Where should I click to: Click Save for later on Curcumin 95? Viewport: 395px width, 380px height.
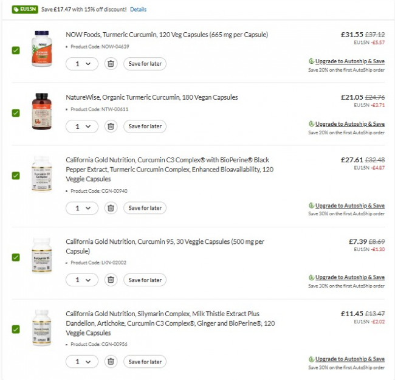[x=145, y=280]
